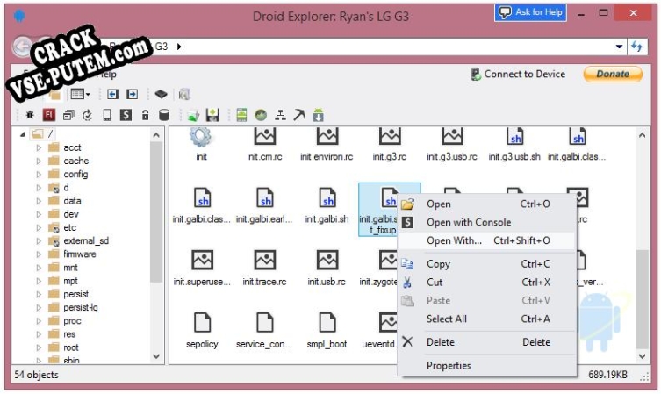Choose Select All menu entry
This screenshot has height=394, width=661.
(487, 319)
